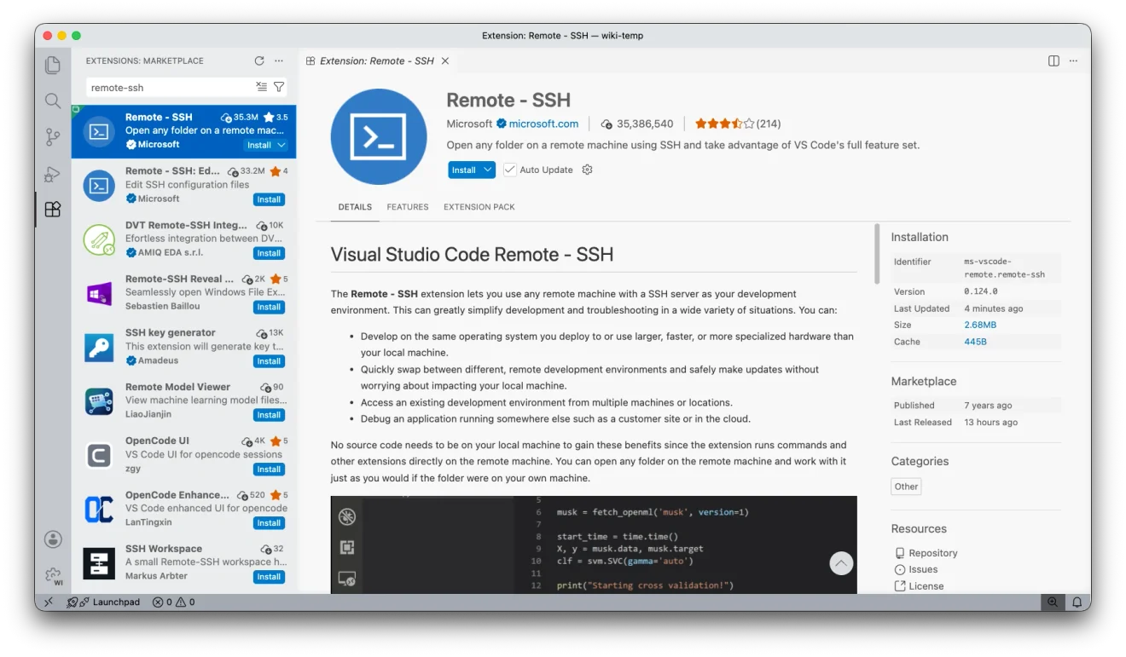Open the Search view in the activity bar
Image resolution: width=1126 pixels, height=657 pixels.
coord(53,101)
